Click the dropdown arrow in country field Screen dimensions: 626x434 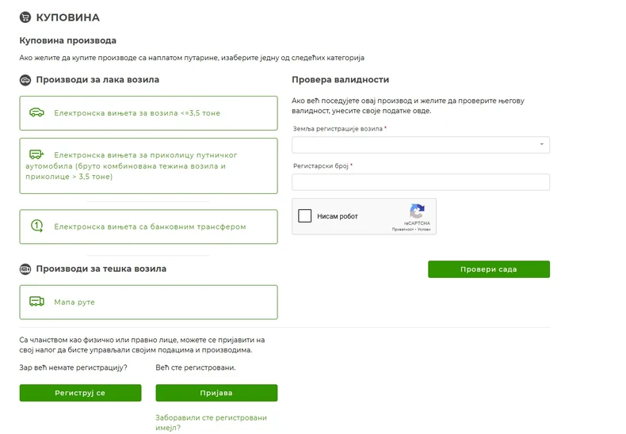pos(542,145)
